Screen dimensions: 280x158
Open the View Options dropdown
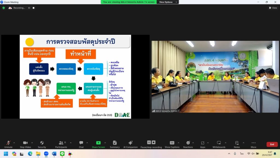pyautogui.click(x=167, y=2)
